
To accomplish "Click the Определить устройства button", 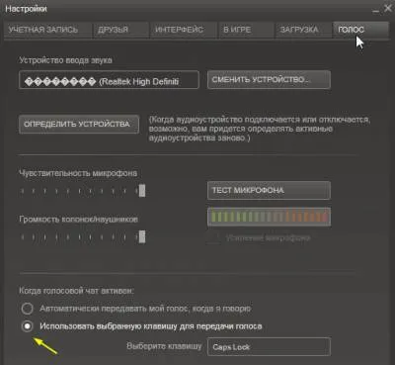I will click(79, 125).
